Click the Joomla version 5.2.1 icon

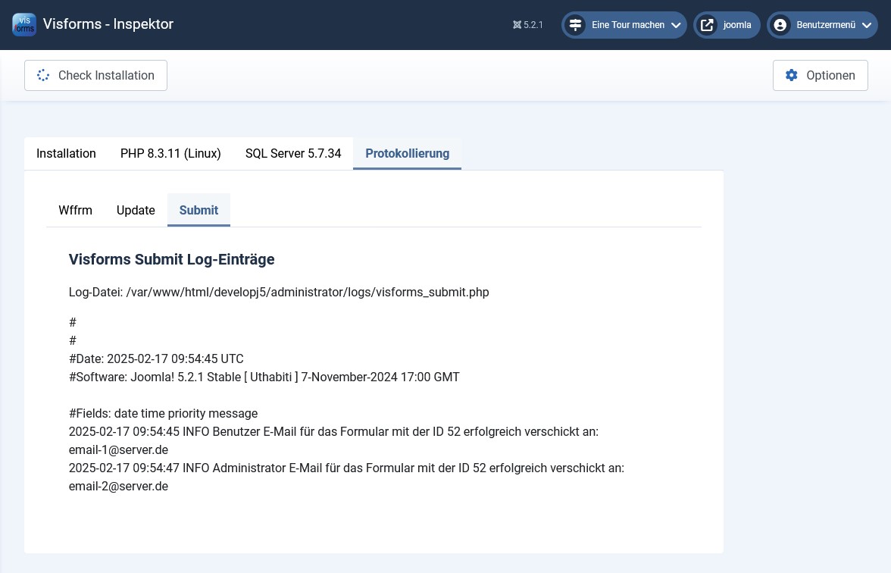517,25
